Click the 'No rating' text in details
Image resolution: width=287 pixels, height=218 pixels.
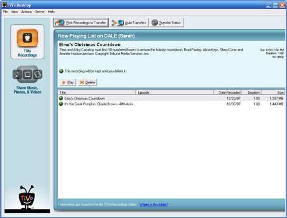click(278, 57)
